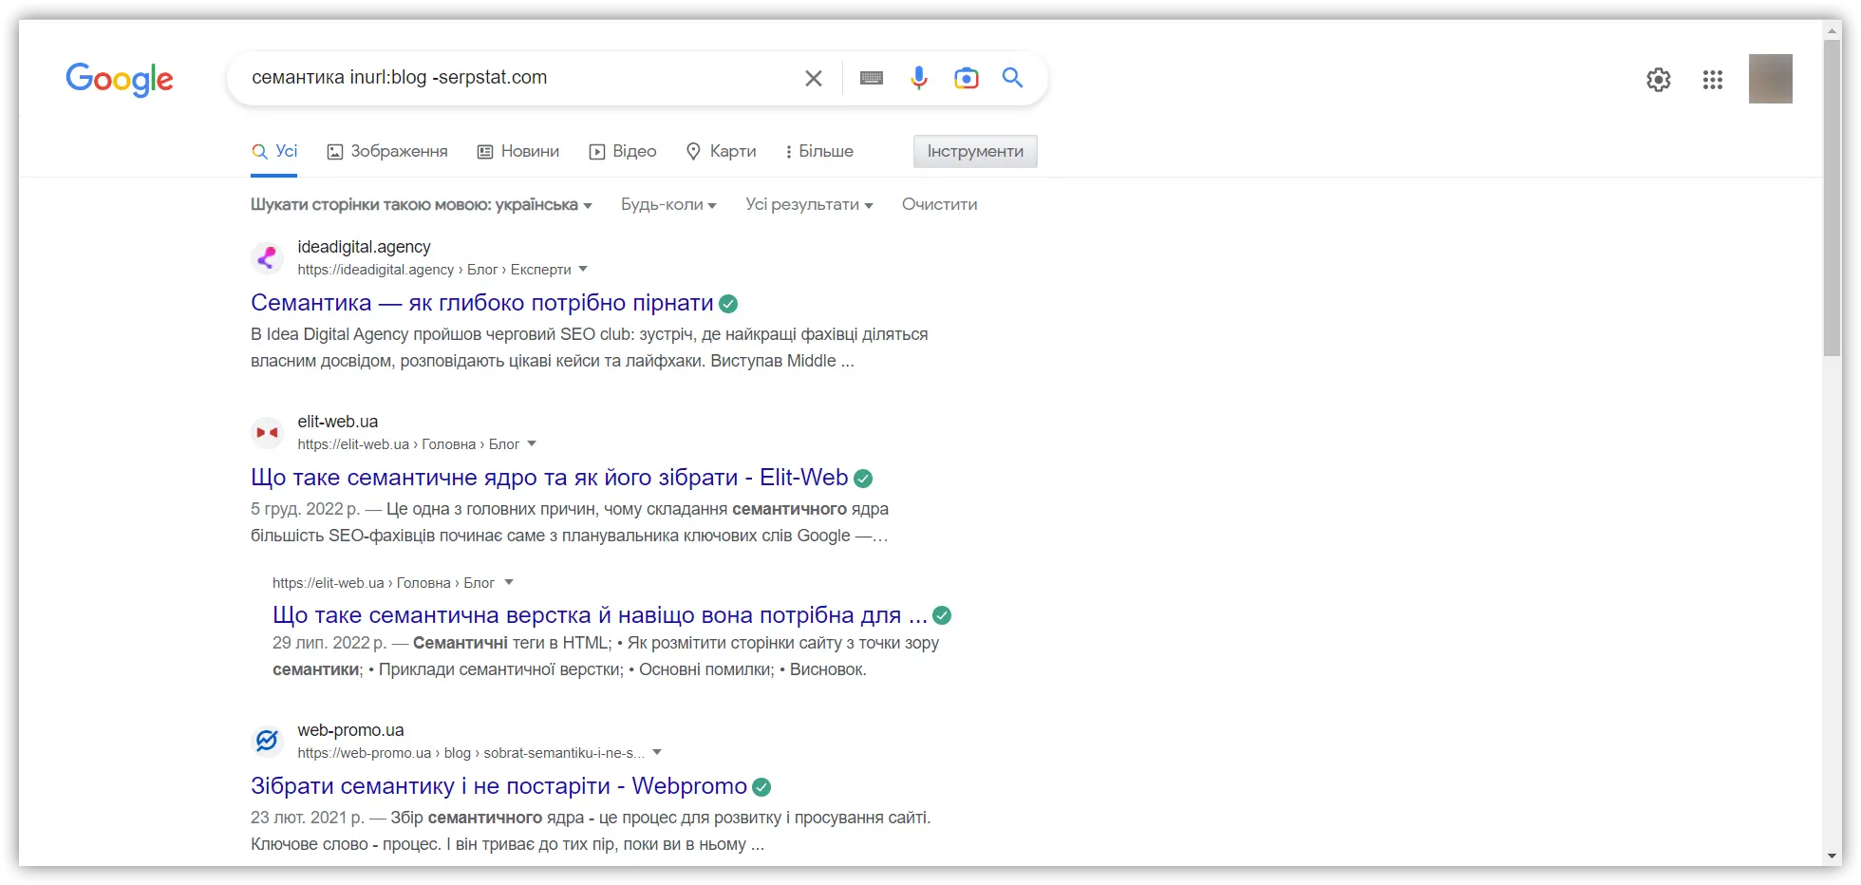Open the on-screen keyboard icon
Viewport: 1861px width, 885px height.
pos(872,78)
